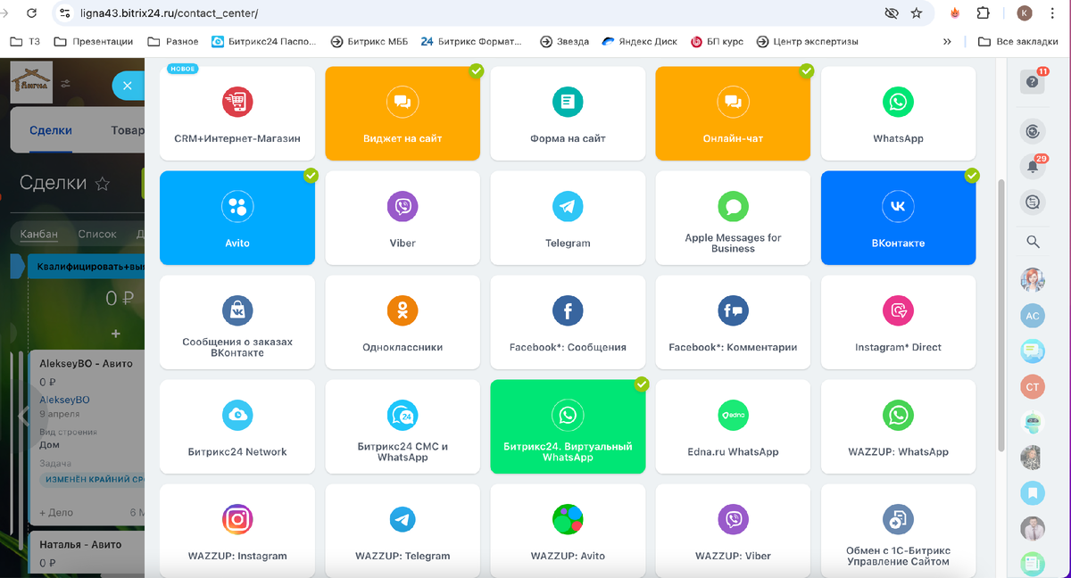Image resolution: width=1071 pixels, height=578 pixels.
Task: Open Битрикс24. Виртуальный WhatsApp green tile
Action: pyautogui.click(x=568, y=426)
